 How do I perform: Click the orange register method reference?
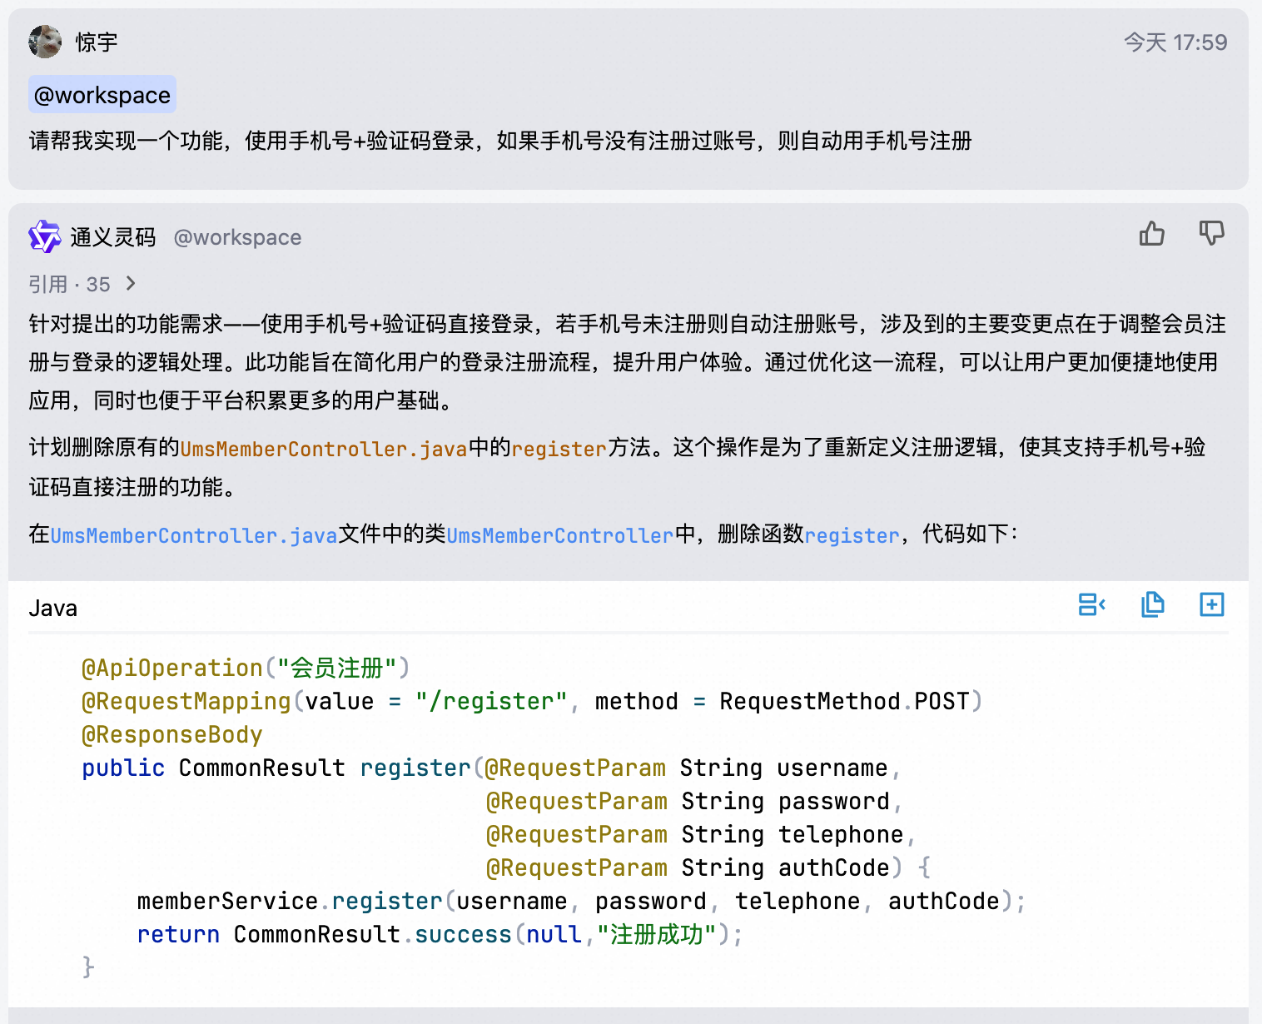point(559,449)
